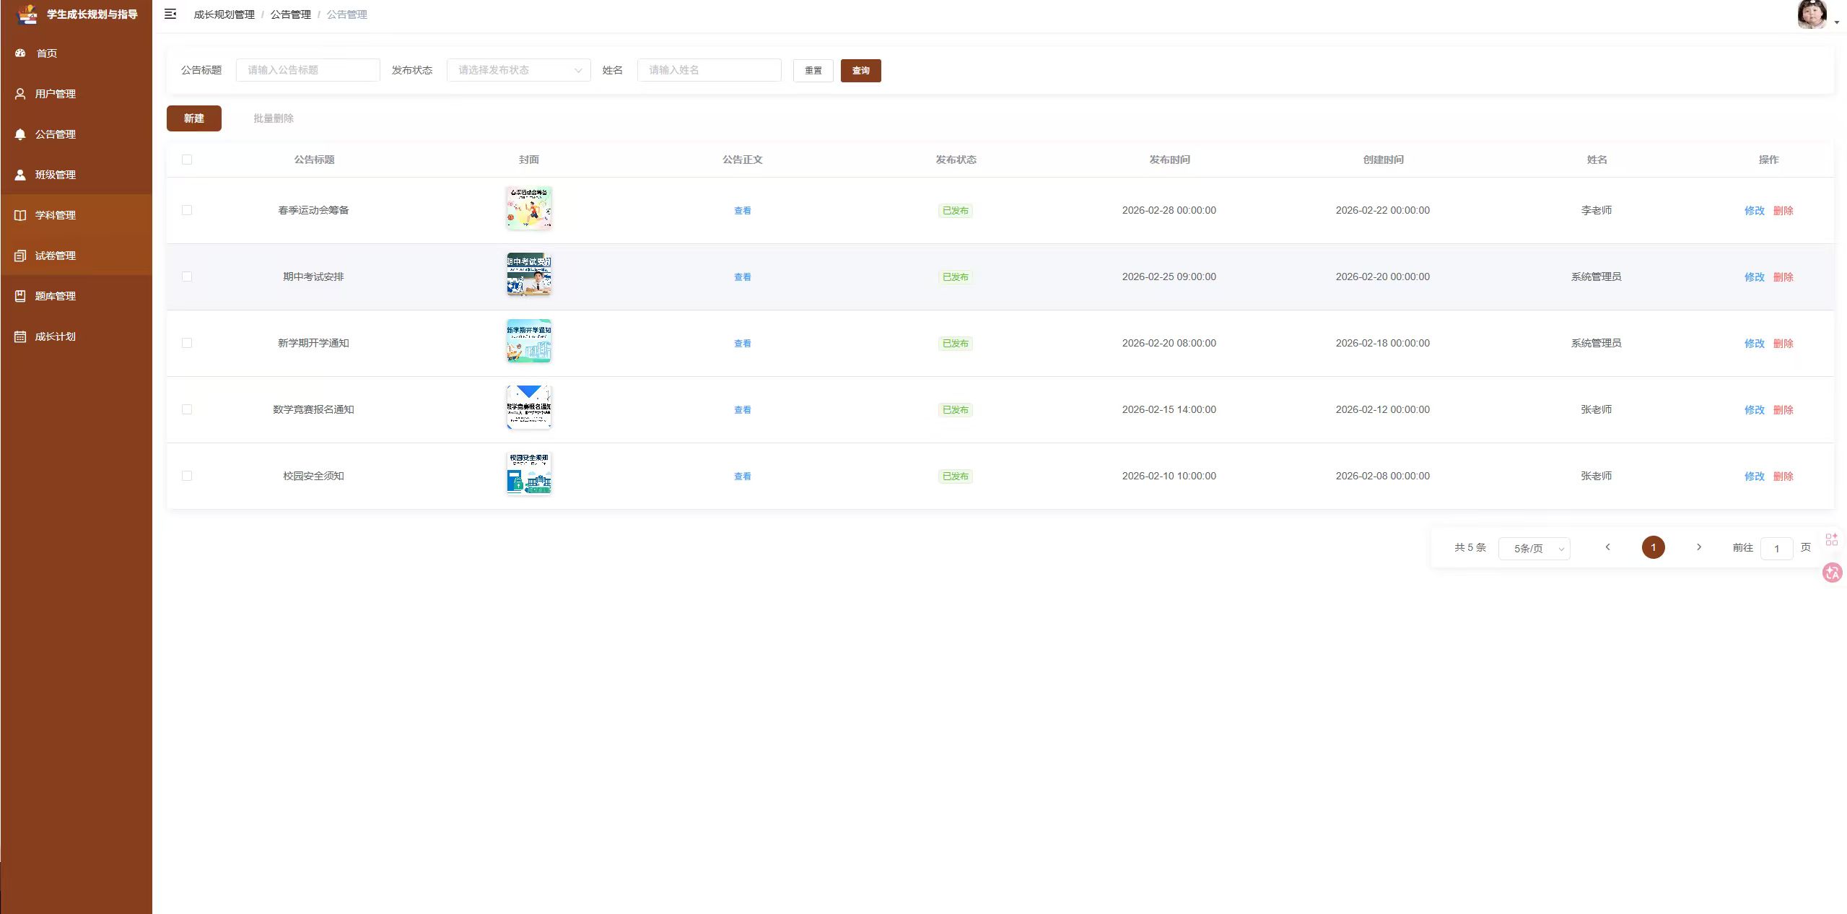Click the 批量删除 button
The width and height of the screenshot is (1847, 914).
pyautogui.click(x=274, y=118)
